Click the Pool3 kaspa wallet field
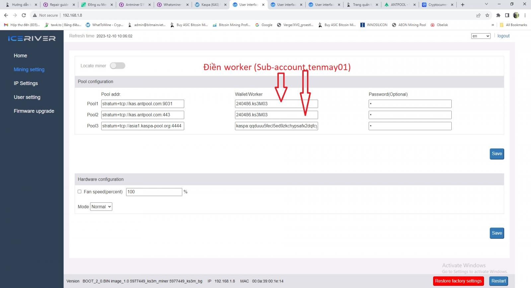Image resolution: width=531 pixels, height=288 pixels. [276, 126]
